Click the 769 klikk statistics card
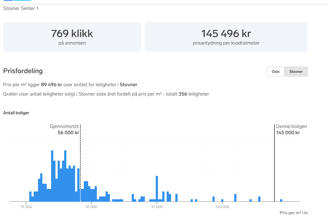 tap(72, 37)
